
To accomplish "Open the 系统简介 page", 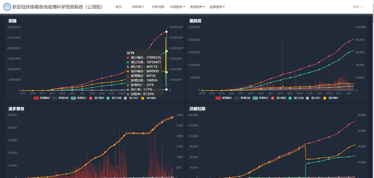I will point(138,7).
